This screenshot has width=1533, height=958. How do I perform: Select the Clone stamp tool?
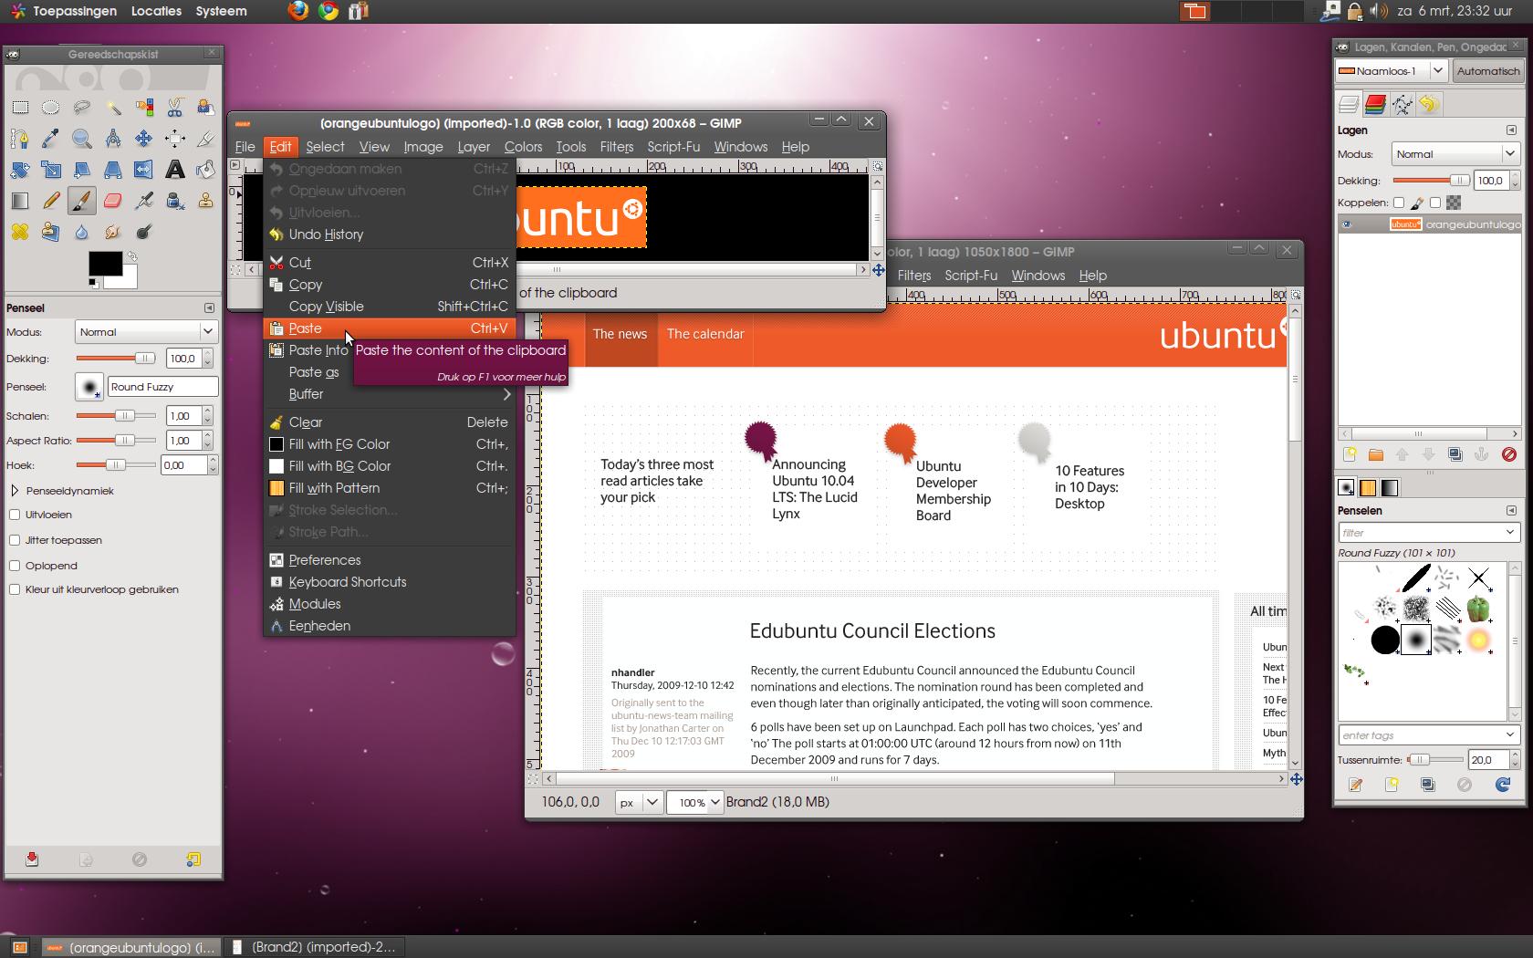206,201
